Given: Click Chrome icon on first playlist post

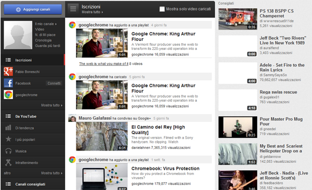Looking at the screenshot, I should [72, 25].
